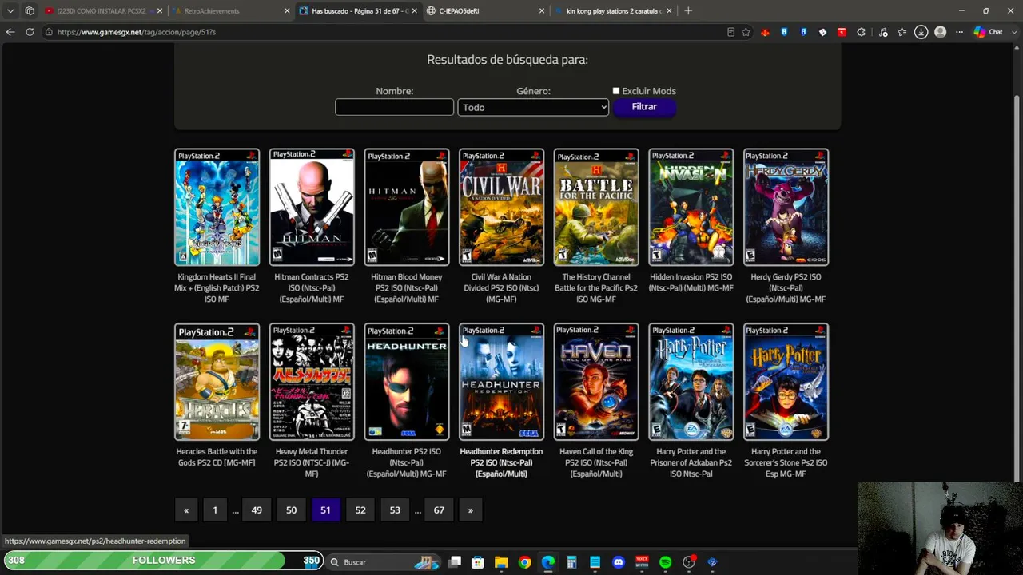Open a new browser tab with plus
Viewport: 1023px width, 575px height.
coord(688,11)
